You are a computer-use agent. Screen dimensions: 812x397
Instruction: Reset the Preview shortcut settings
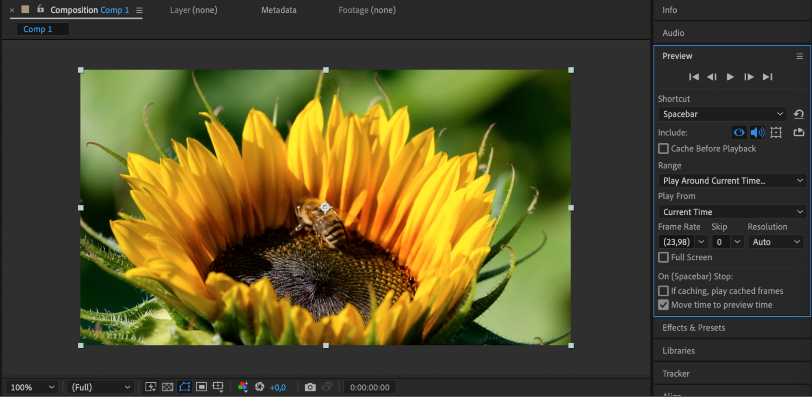pyautogui.click(x=799, y=114)
